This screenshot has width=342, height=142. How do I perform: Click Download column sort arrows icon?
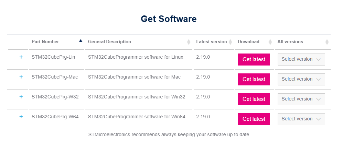pos(270,42)
